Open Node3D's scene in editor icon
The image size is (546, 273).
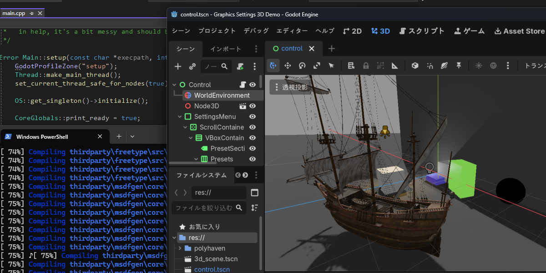tap(243, 106)
